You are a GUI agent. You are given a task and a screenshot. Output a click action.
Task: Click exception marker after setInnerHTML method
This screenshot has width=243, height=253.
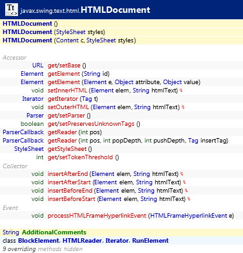[181, 91]
